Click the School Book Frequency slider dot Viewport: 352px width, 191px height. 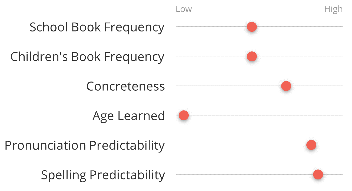252,27
